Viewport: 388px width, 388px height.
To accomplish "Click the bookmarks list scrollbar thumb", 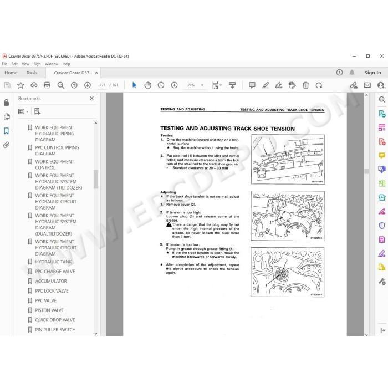I will point(96,179).
